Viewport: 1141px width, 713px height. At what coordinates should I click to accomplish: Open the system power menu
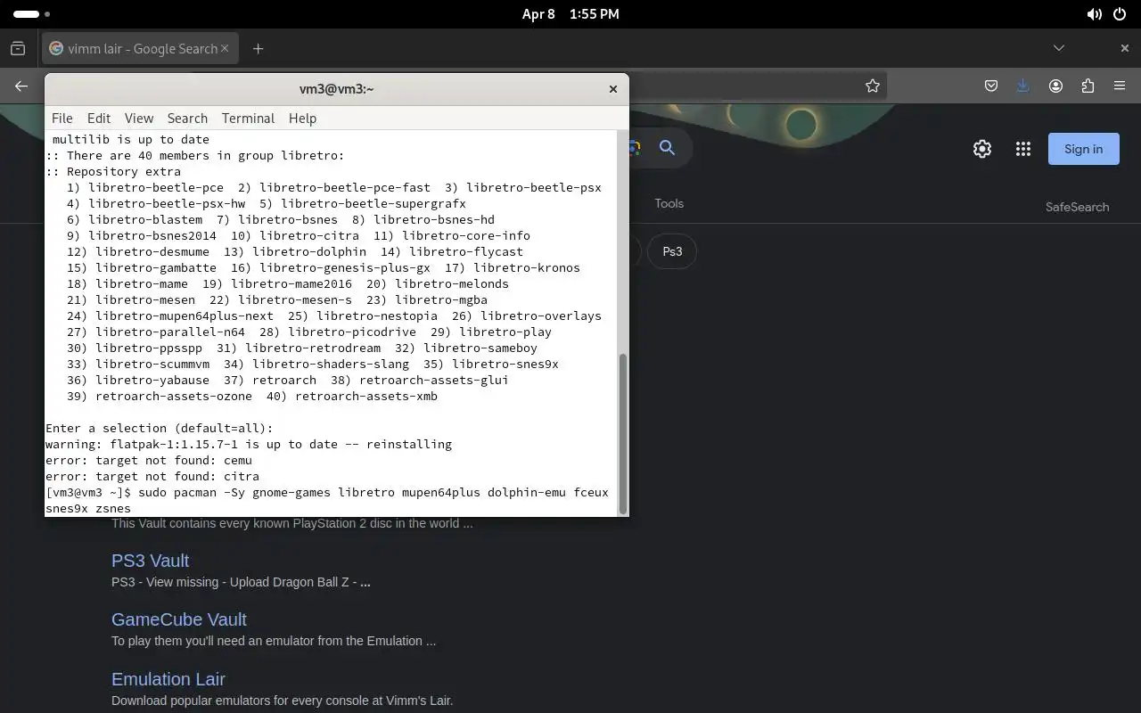(1120, 14)
